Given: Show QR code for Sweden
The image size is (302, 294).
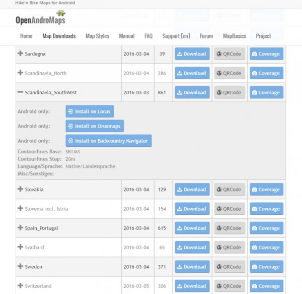Looking at the screenshot, I should (230, 267).
